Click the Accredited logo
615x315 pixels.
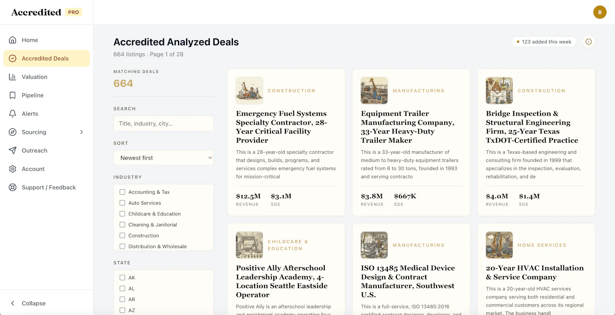click(x=36, y=12)
